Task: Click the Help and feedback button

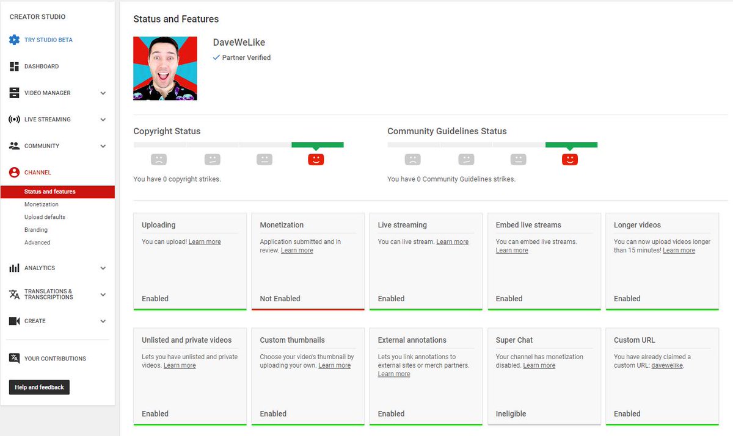Action: coord(39,387)
